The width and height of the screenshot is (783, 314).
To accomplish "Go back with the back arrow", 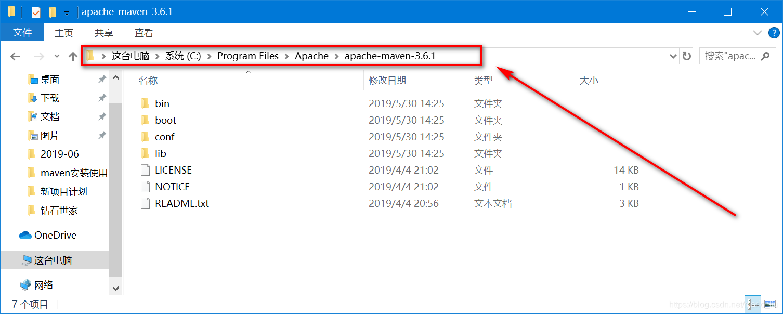I will tap(15, 56).
